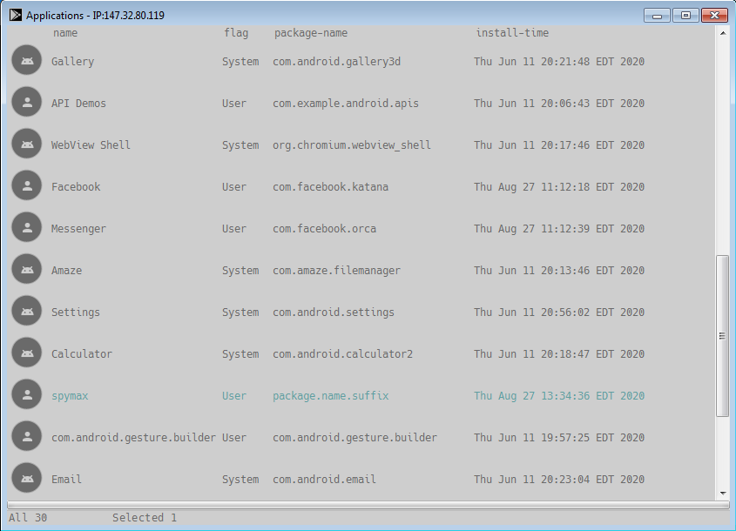
Task: Click the vertical scrollbar thumb
Action: [x=722, y=335]
